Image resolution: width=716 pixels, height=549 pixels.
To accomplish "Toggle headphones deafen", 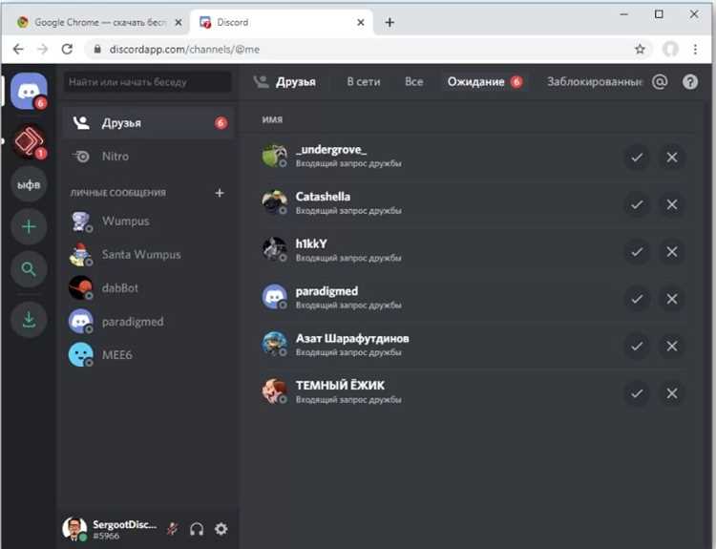I will [197, 529].
